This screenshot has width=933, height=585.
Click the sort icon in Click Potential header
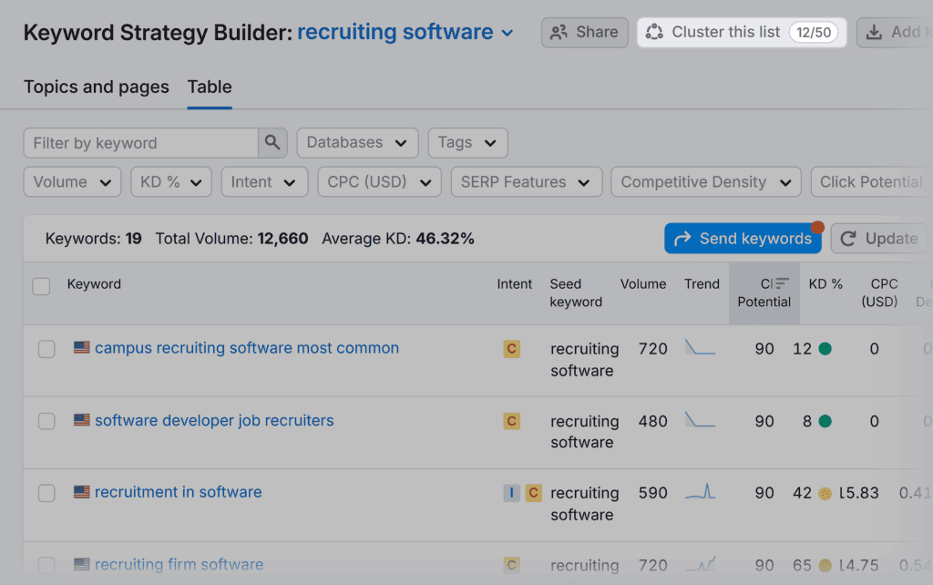coord(781,284)
